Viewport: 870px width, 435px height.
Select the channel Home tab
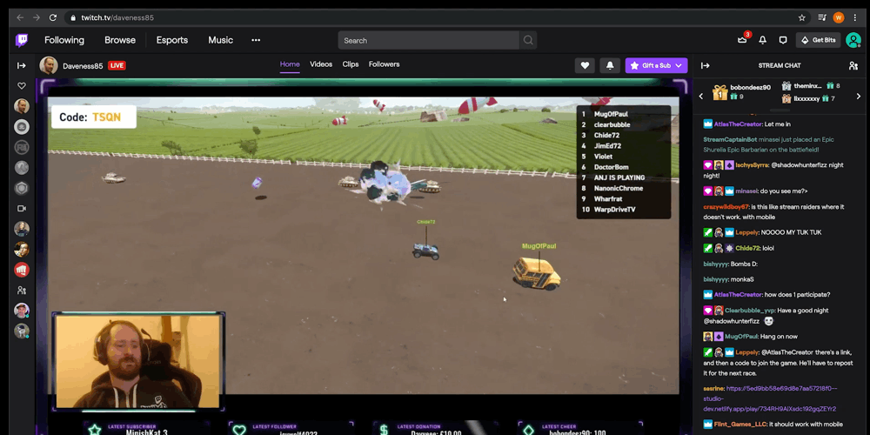[x=290, y=64]
